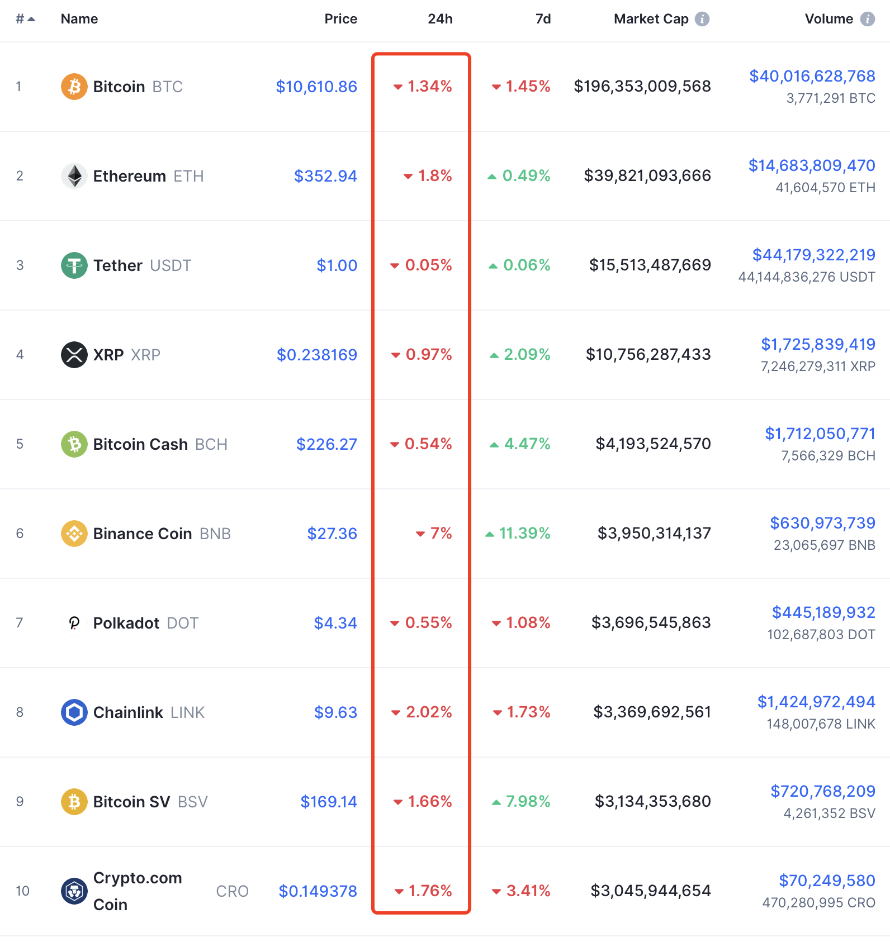
Task: Open the Polkadot coin page link
Action: (126, 623)
